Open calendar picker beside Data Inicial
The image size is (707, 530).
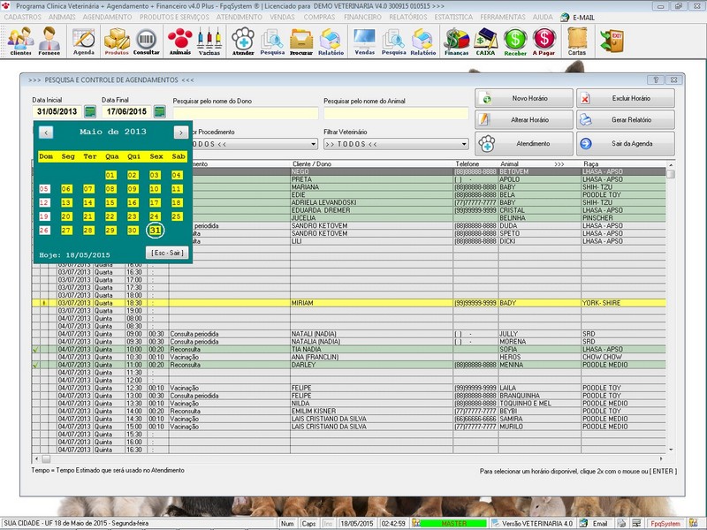(x=90, y=111)
